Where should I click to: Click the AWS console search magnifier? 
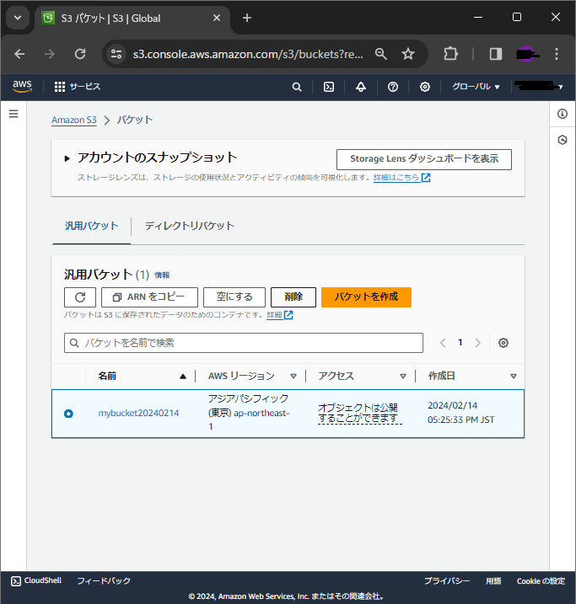(297, 87)
